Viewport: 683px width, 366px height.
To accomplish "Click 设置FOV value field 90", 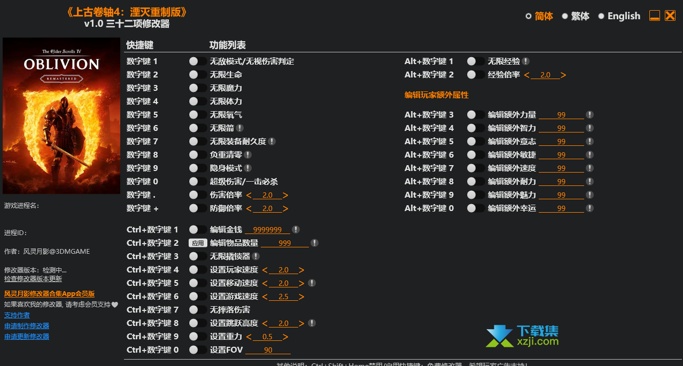I will coord(268,350).
